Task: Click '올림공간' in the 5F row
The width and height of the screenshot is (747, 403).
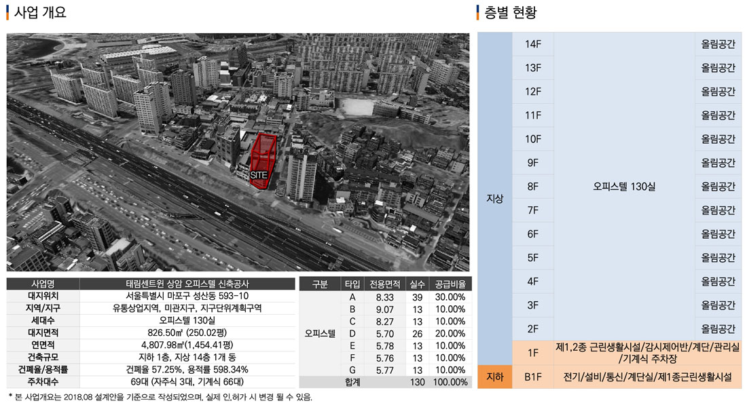Action: [x=718, y=257]
